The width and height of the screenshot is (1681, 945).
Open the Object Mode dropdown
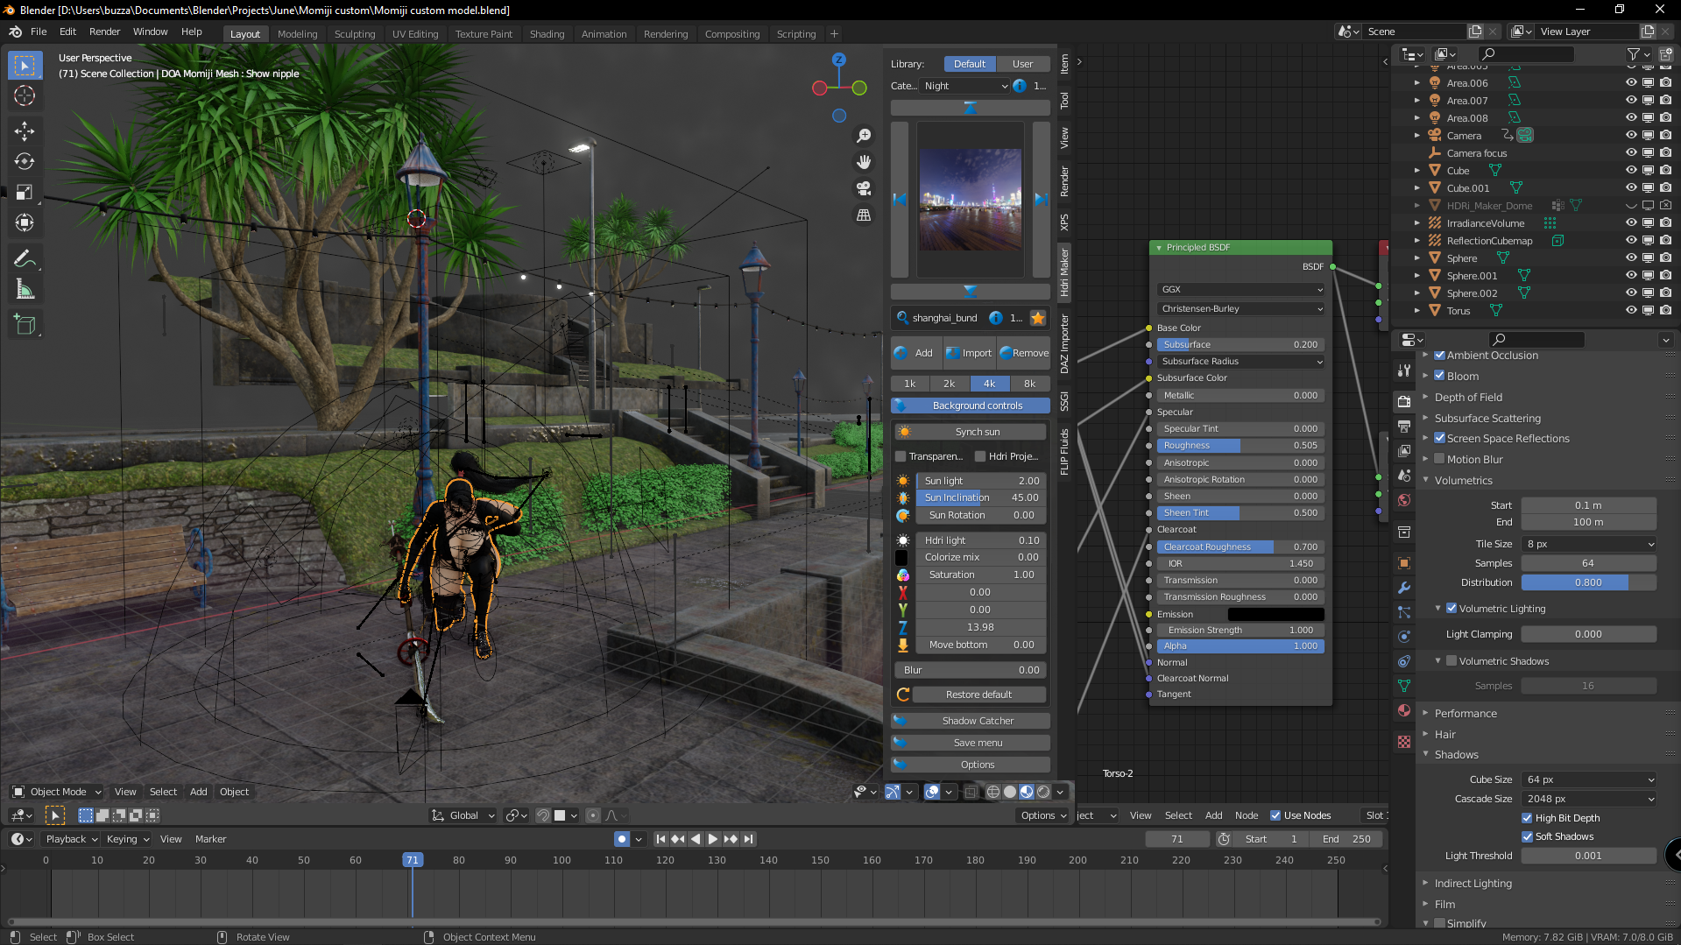(57, 792)
